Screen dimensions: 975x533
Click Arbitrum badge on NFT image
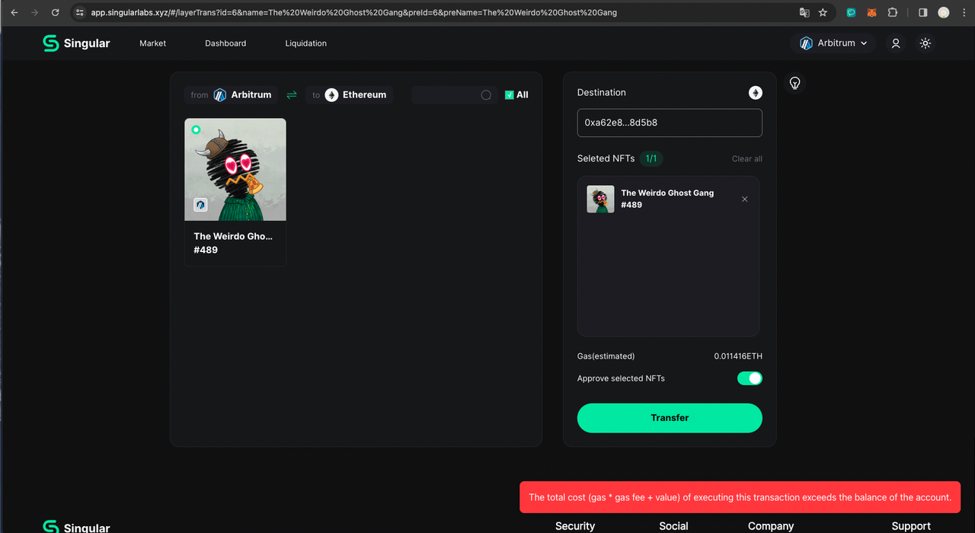click(x=200, y=204)
